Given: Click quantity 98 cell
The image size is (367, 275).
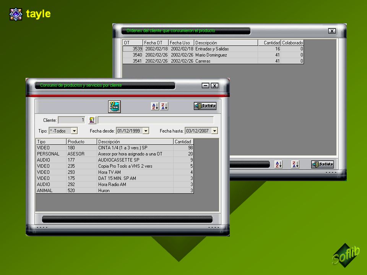Looking at the screenshot, I should pyautogui.click(x=183, y=148).
